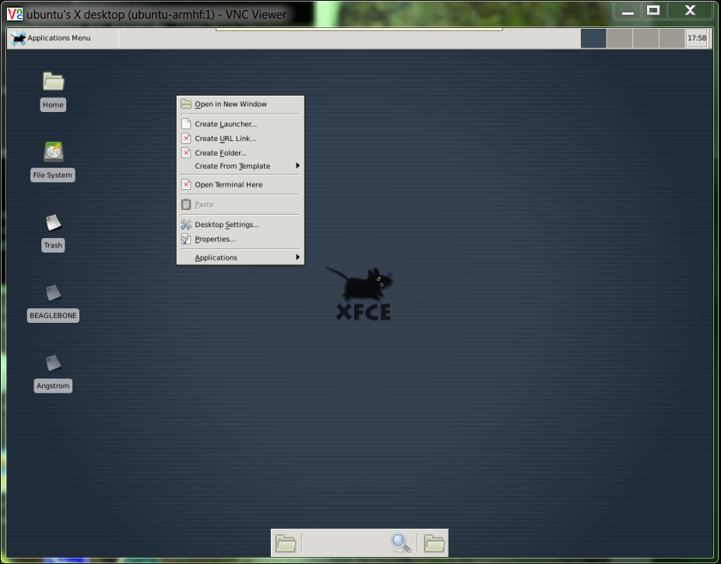Click the folder icon beside Open in New Window
Screen dimensions: 721x564
point(186,103)
